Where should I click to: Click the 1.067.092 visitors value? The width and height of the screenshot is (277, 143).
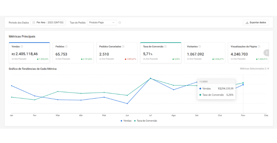pos(195,54)
